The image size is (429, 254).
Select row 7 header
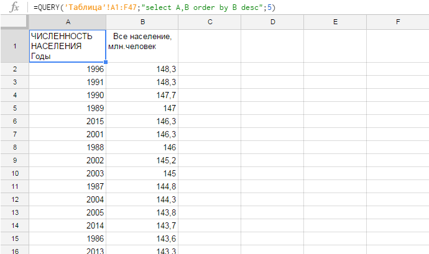click(15, 134)
